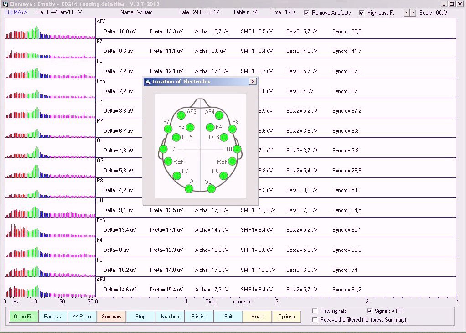
Task: Uncheck the Signals + FFT option
Action: tap(369, 311)
